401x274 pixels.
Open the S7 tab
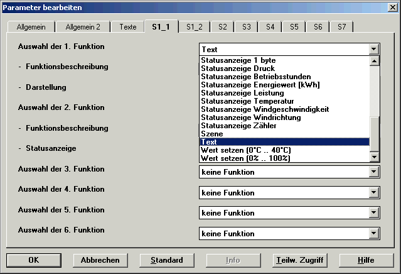(341, 27)
